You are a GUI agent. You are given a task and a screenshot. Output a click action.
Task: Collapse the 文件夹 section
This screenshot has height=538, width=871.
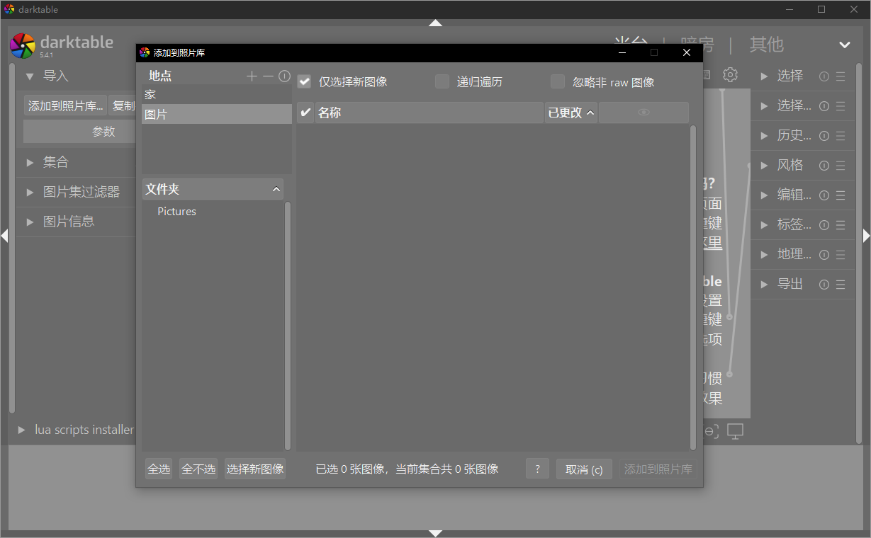pyautogui.click(x=276, y=189)
